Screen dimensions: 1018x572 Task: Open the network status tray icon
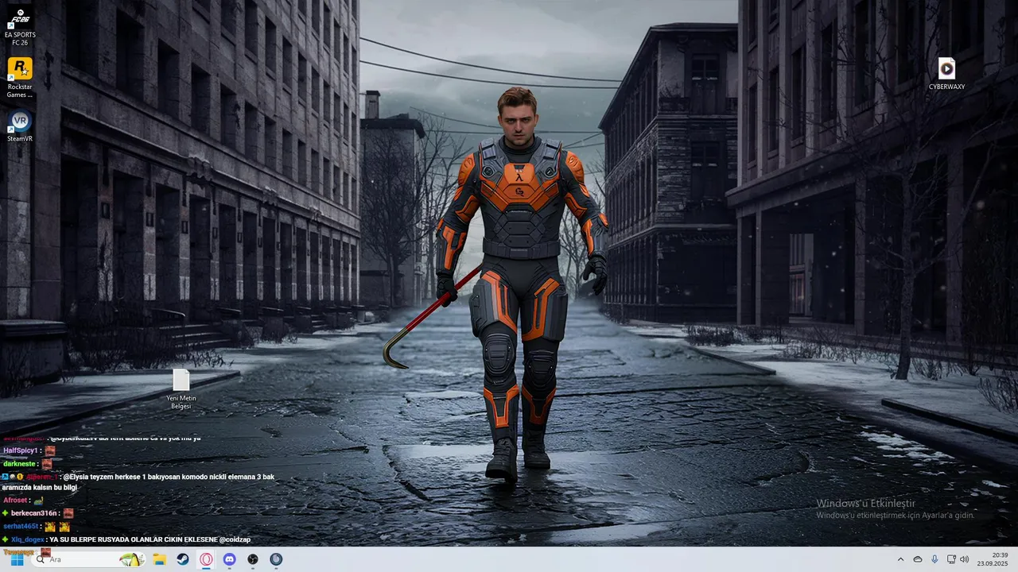tap(951, 559)
